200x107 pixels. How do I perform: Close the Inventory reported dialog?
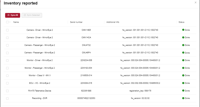click(x=195, y=2)
